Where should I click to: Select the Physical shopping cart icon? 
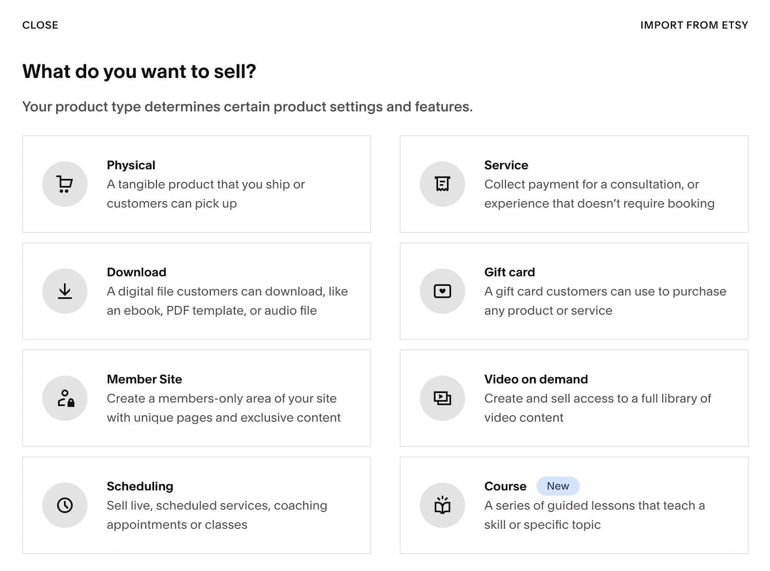[x=64, y=184]
